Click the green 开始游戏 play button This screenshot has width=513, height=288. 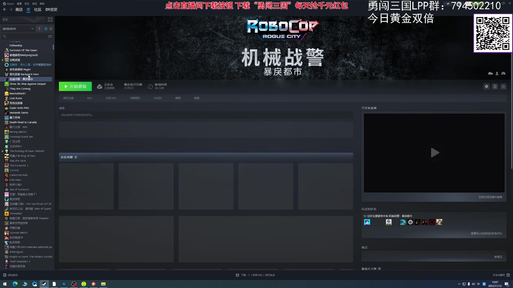(75, 86)
